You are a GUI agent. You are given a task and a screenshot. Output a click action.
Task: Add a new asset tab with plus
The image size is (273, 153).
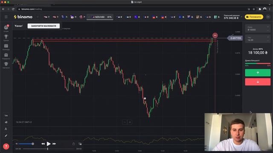(x=38, y=17)
